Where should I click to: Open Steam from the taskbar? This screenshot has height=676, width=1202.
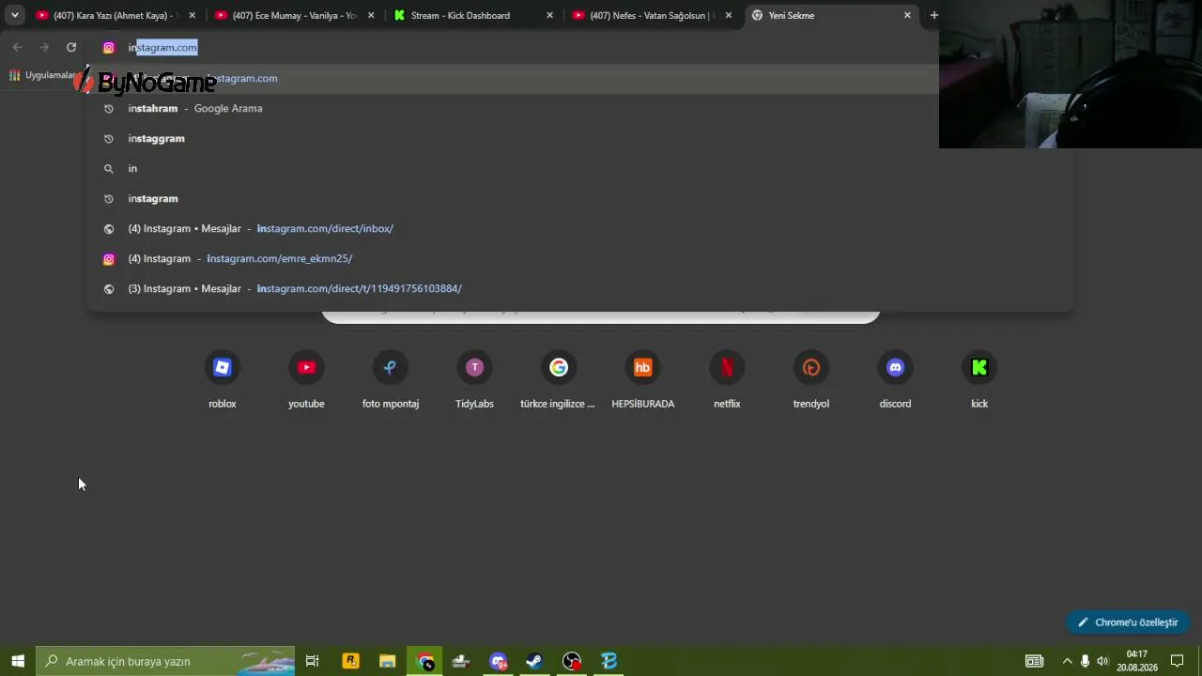tap(534, 661)
